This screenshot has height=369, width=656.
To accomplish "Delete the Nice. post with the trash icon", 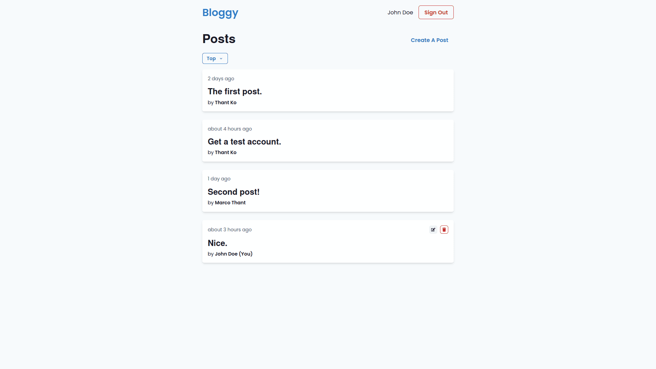I will click(444, 230).
